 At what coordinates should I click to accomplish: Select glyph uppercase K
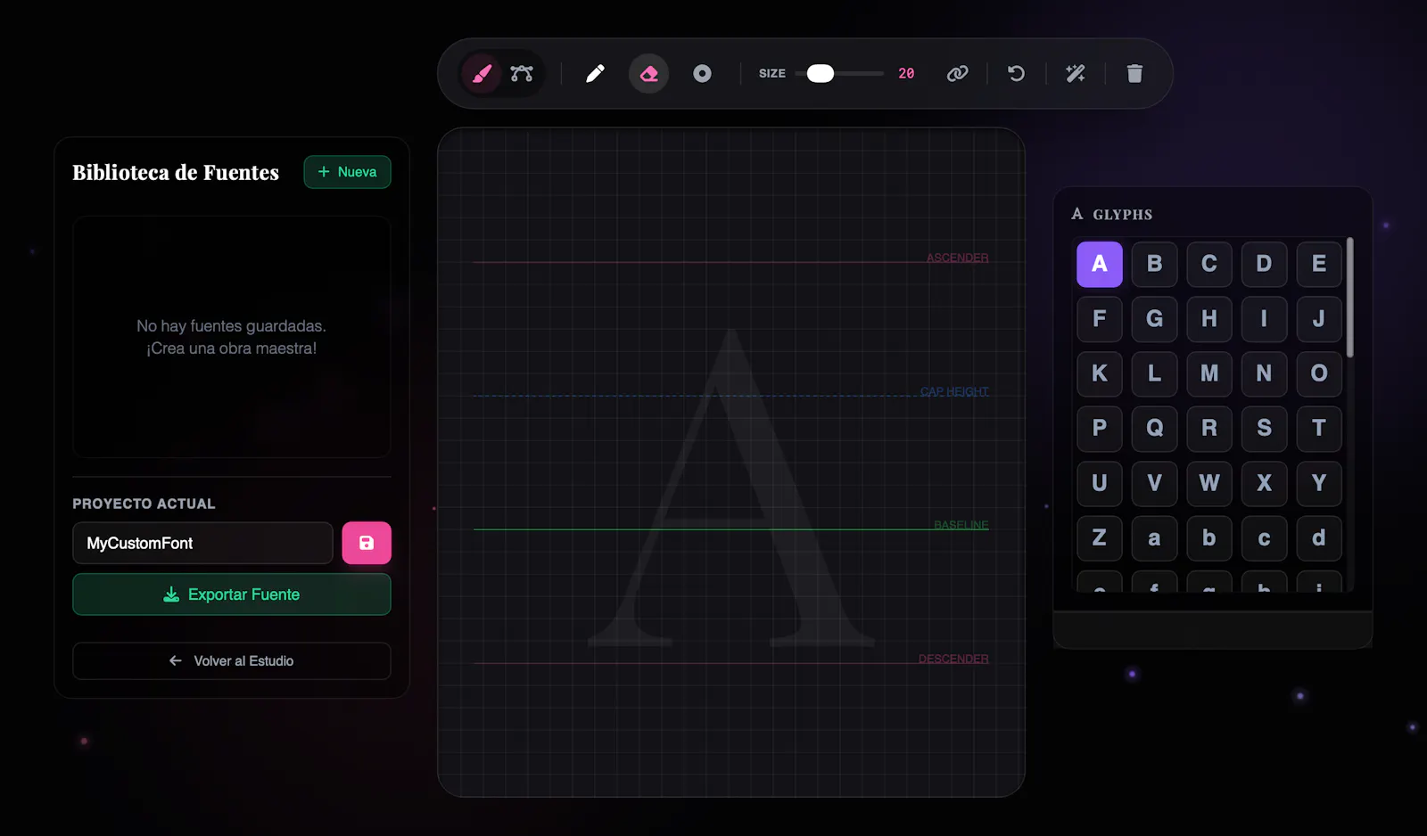tap(1100, 373)
